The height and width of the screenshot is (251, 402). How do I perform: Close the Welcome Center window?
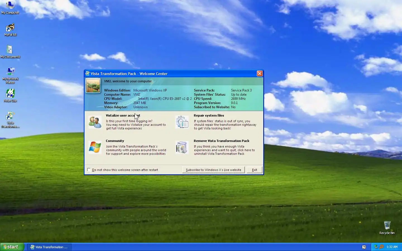pyautogui.click(x=260, y=74)
